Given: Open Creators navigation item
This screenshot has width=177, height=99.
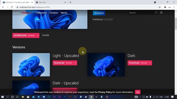Looking at the screenshot, I should pos(54,13).
